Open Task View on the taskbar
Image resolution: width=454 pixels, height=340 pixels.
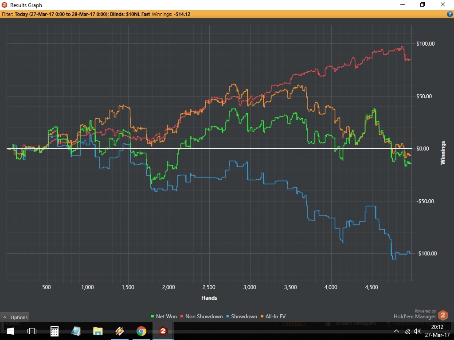tap(32, 331)
